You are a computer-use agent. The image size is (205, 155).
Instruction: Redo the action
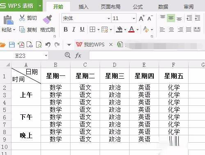pos(57,45)
